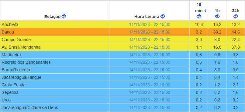Select the Sepetiba station name
The height and width of the screenshot is (112, 245).
coord(10,93)
